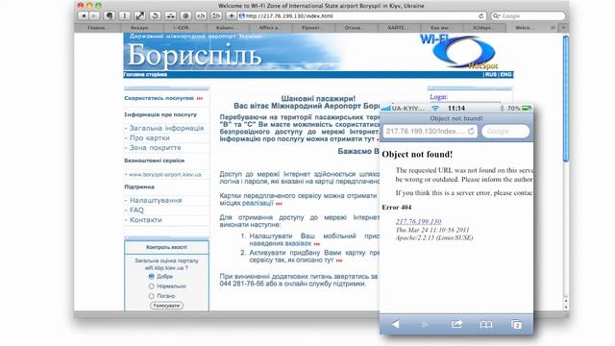The width and height of the screenshot is (615, 346).
Task: Tap the iPhone Safari share icon
Action: tap(456, 325)
